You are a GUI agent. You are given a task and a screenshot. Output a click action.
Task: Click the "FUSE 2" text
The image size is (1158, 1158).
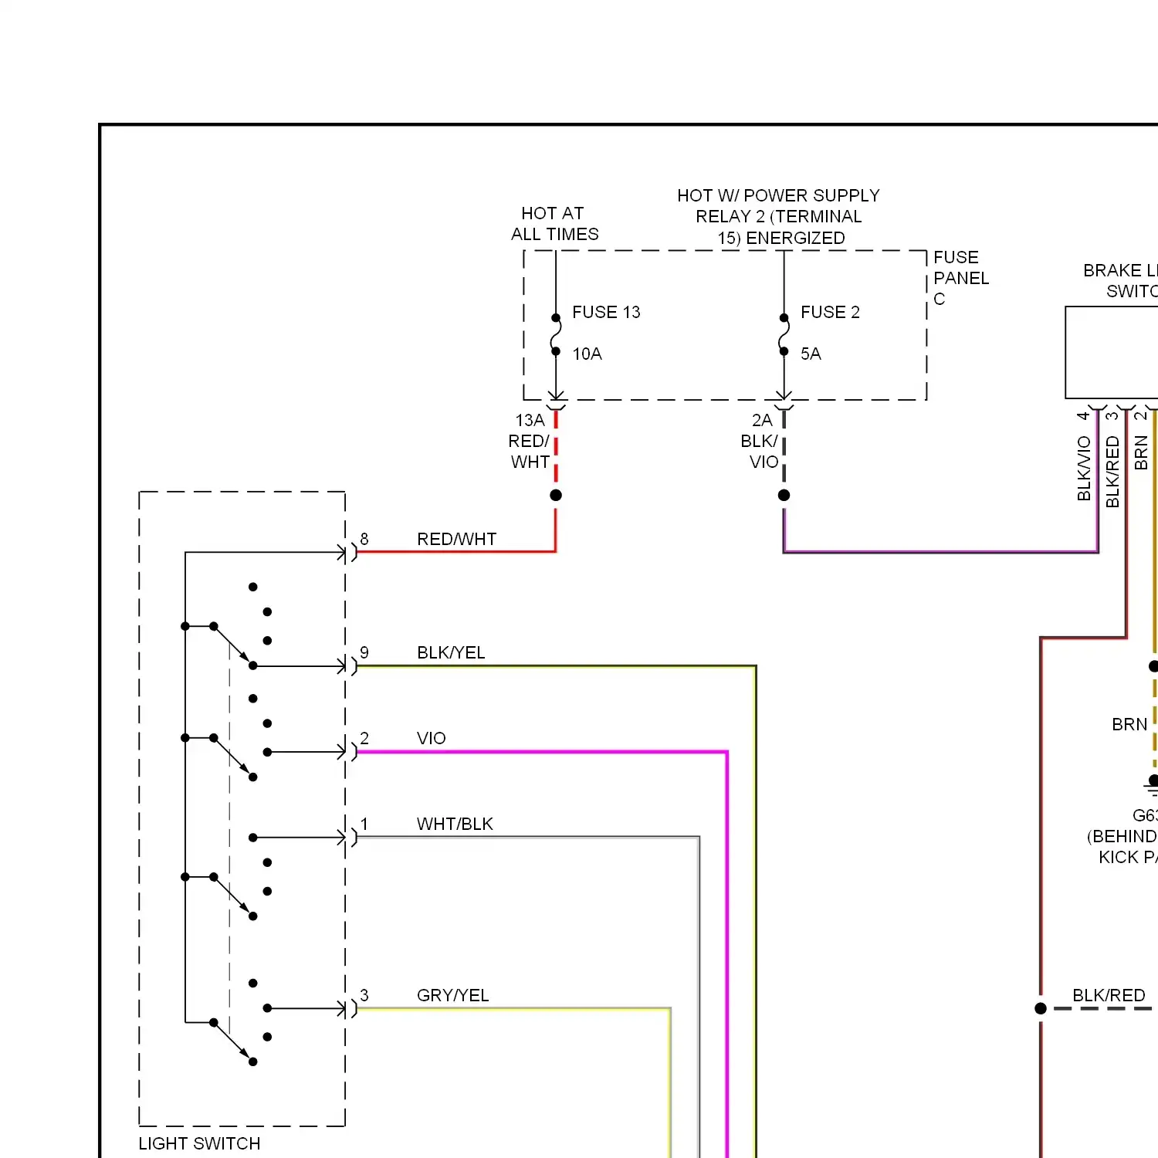pyautogui.click(x=830, y=312)
